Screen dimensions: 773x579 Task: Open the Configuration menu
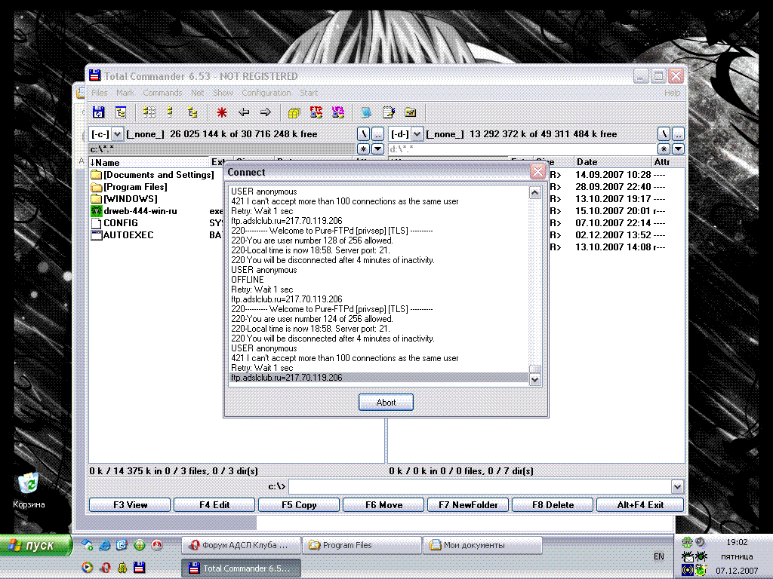(x=266, y=93)
